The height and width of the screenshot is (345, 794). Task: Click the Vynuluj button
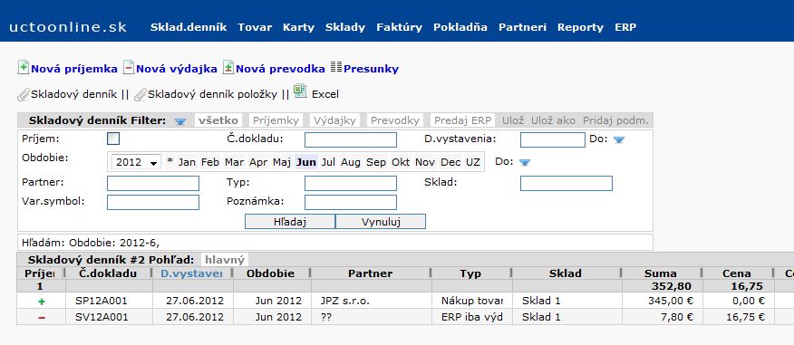click(x=381, y=222)
